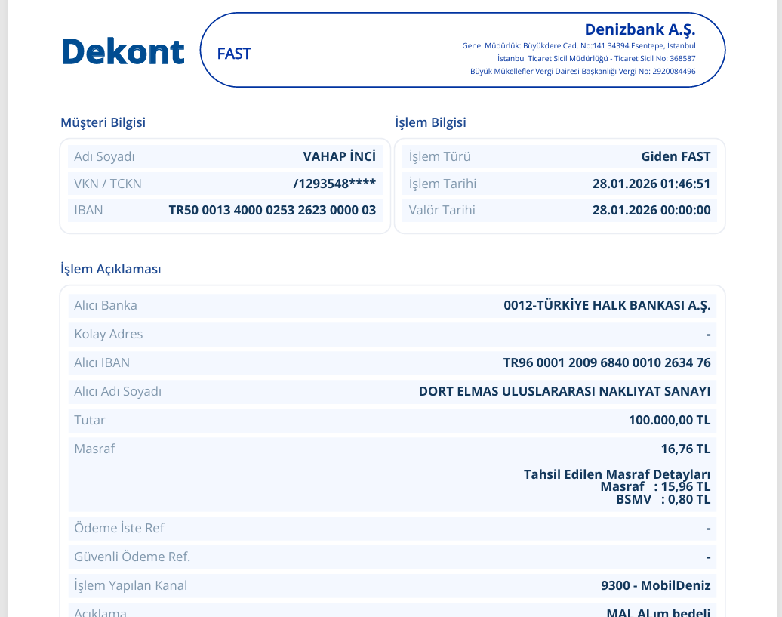Click the İşlem Türü label
Viewport: 782px width, 617px height.
(x=439, y=156)
